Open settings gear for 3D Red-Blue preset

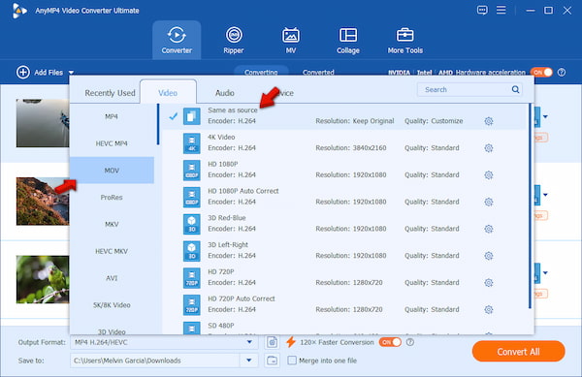(489, 229)
